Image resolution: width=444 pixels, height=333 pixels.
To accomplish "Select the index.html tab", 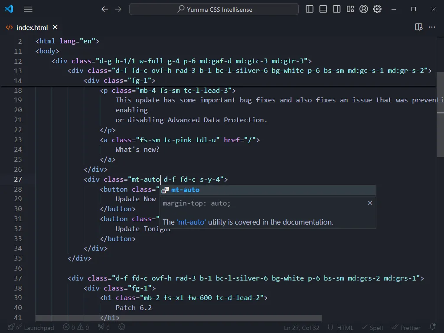I will coord(32,27).
